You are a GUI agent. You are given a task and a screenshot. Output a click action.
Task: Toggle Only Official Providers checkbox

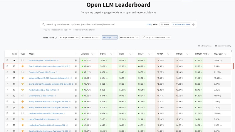[x=144, y=38]
